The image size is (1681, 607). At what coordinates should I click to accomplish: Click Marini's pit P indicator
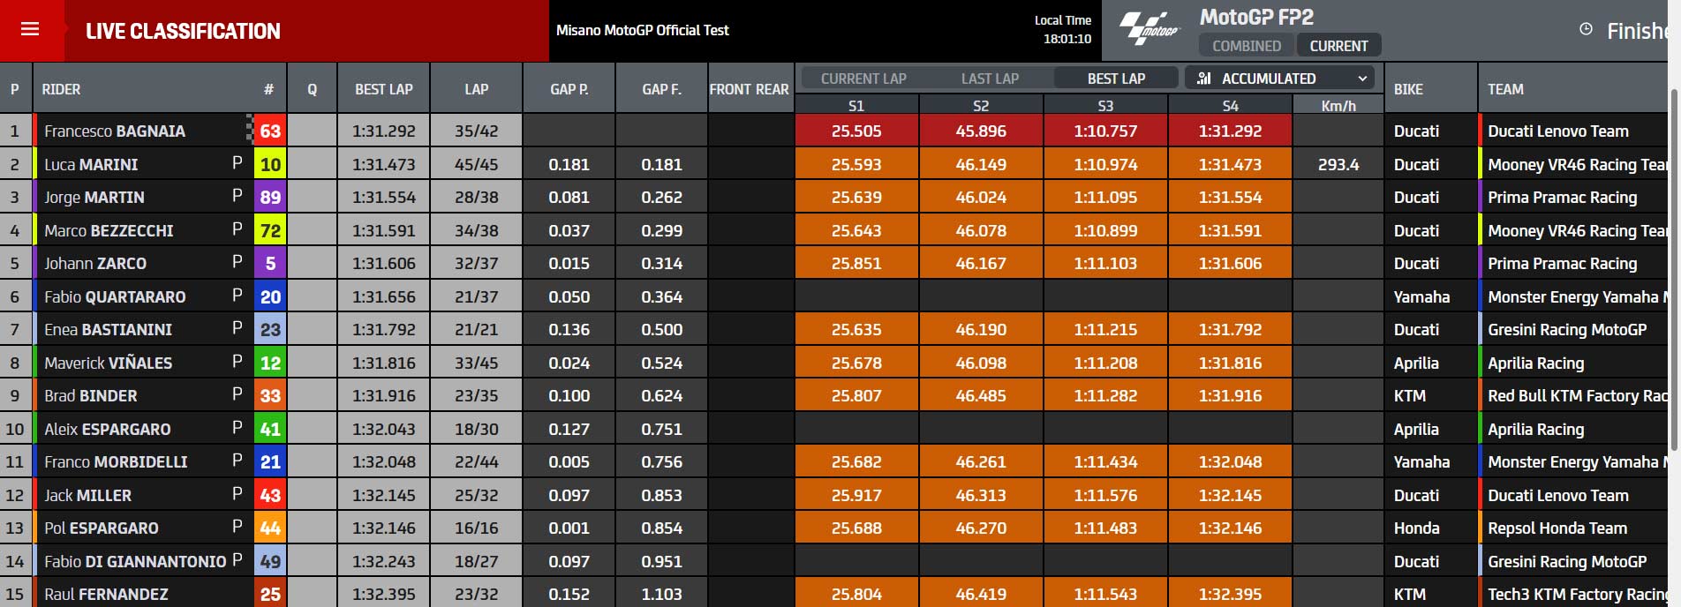point(237,163)
